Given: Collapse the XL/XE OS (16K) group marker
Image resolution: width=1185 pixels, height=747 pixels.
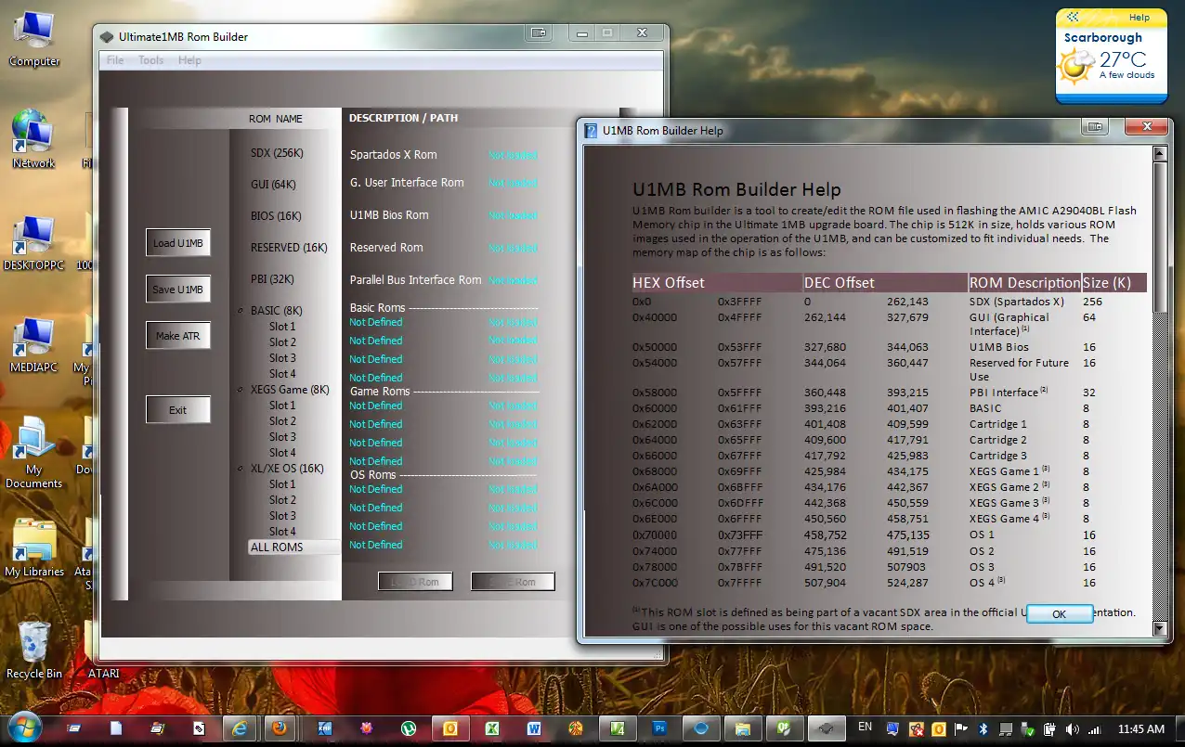Looking at the screenshot, I should coord(241,469).
